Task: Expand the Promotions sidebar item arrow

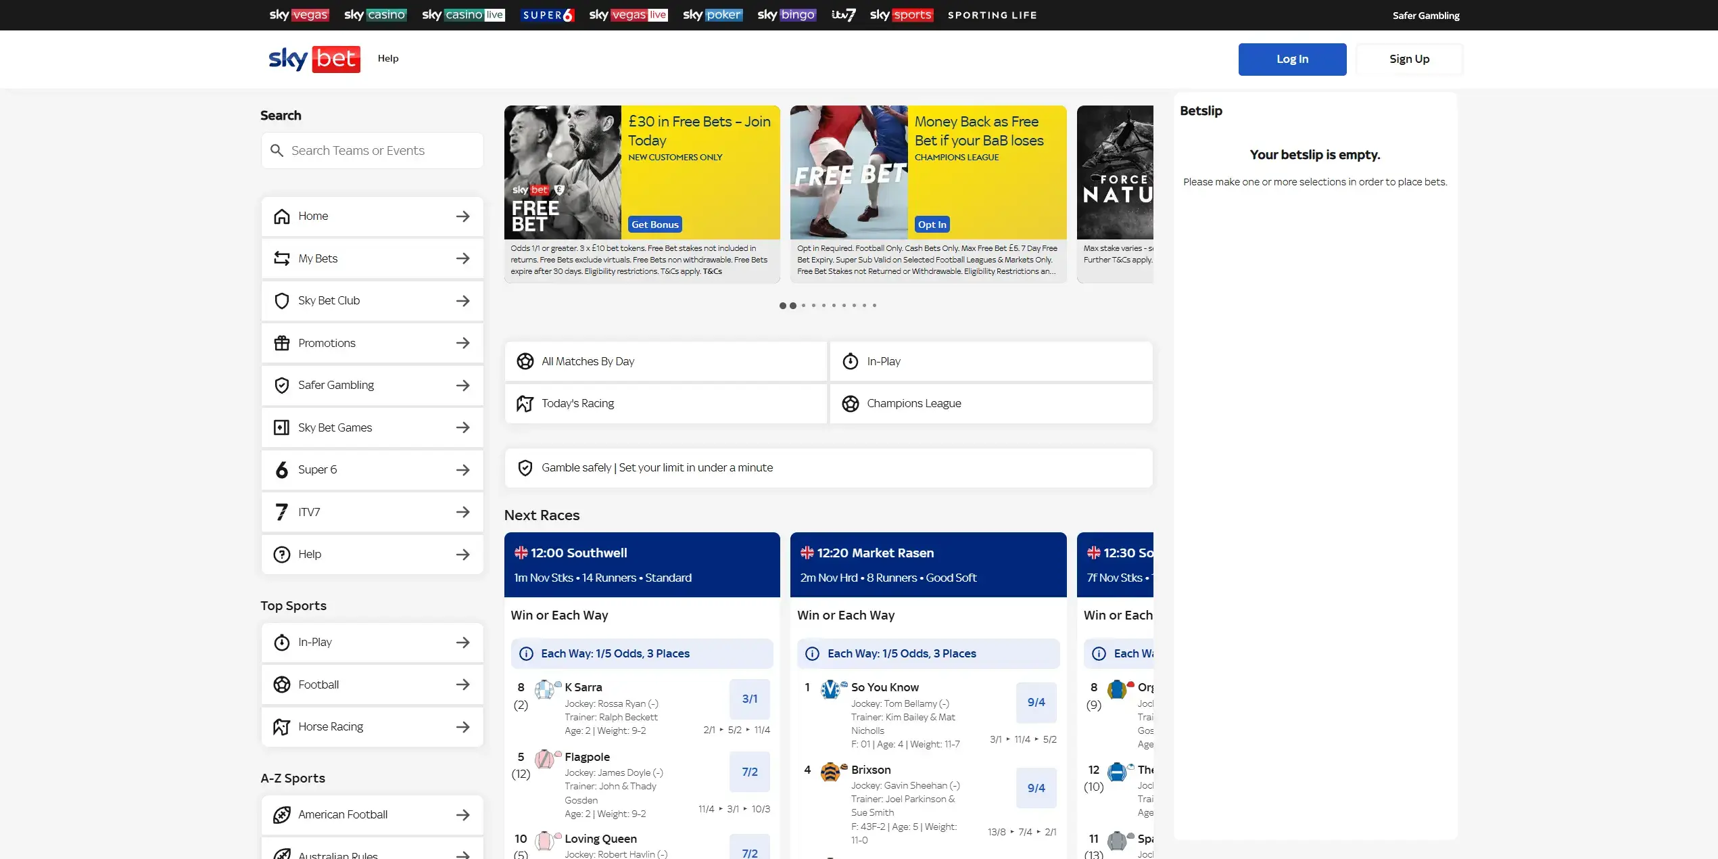Action: coord(463,343)
